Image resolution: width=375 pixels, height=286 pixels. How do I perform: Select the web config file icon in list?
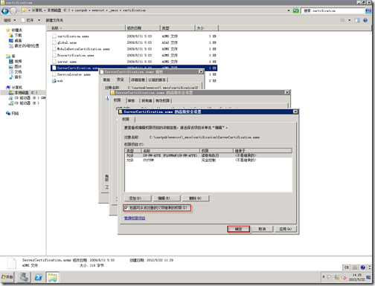(54, 81)
